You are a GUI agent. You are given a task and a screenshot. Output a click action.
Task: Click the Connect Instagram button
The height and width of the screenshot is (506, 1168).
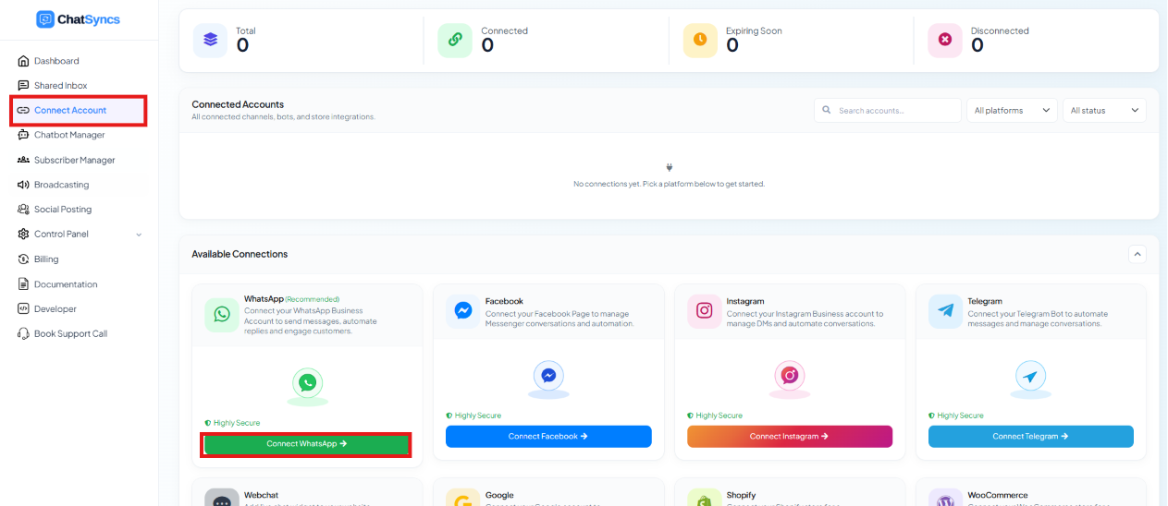pos(790,437)
